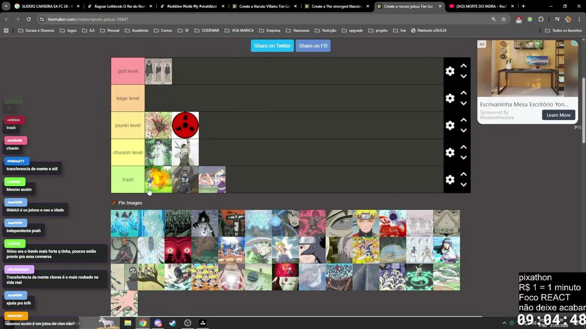Click the page vertical scrollbar

pos(584,110)
